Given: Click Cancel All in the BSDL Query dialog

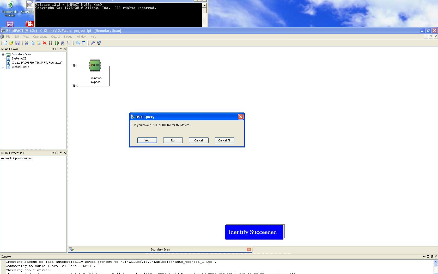Looking at the screenshot, I should (x=224, y=140).
